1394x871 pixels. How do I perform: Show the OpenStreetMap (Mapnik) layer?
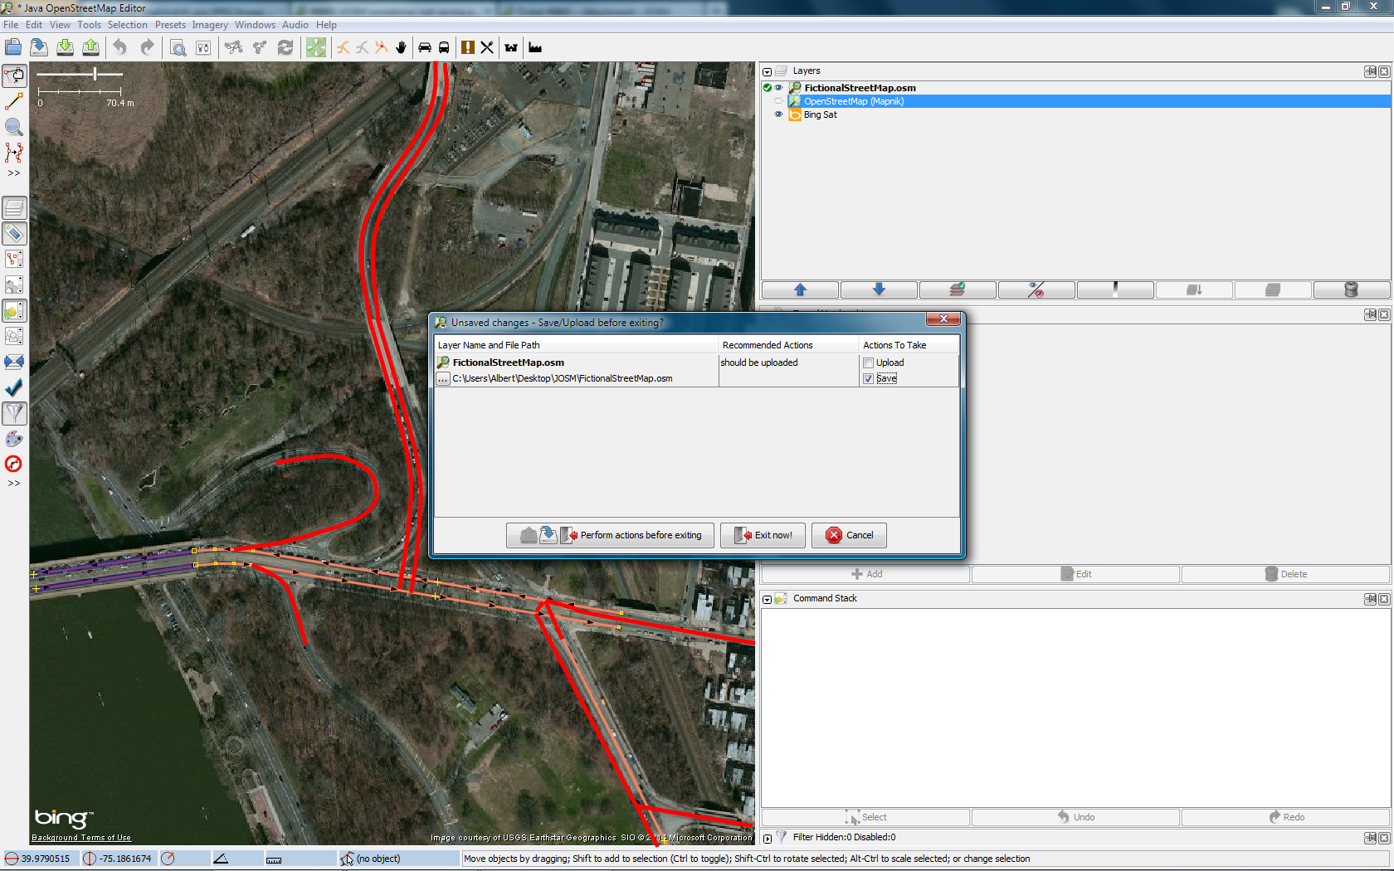(778, 101)
